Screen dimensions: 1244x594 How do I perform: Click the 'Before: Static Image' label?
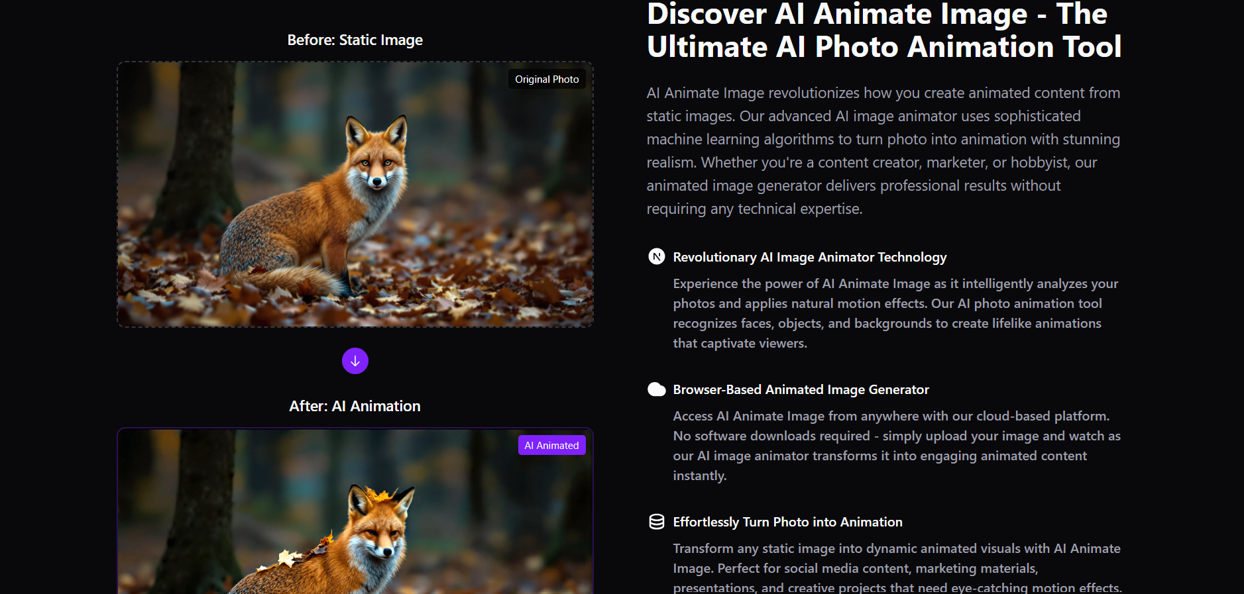355,40
